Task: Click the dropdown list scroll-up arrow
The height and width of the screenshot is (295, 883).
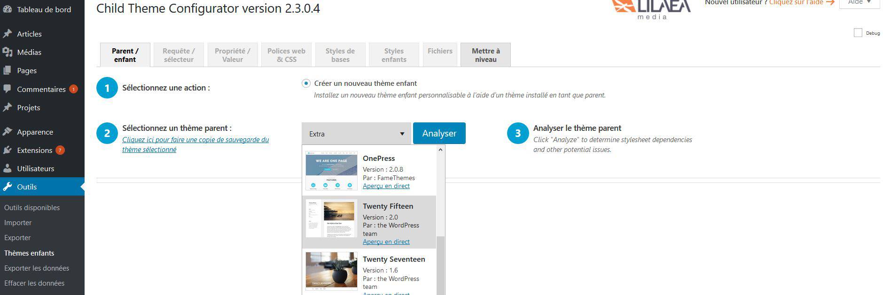Action: tap(440, 150)
